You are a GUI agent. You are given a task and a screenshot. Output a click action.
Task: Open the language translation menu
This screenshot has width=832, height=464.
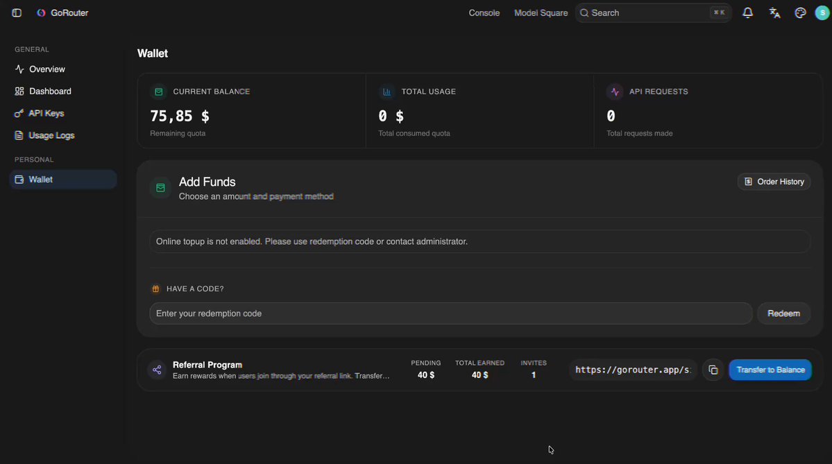coord(774,12)
